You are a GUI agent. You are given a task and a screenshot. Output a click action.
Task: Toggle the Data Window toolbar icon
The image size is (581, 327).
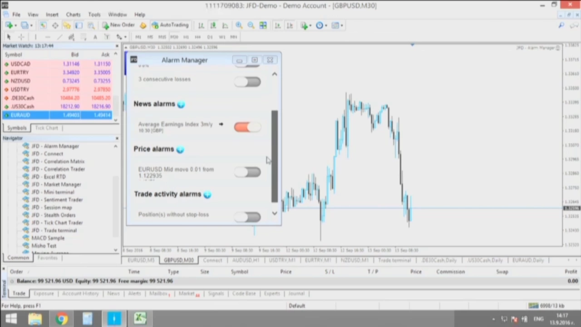click(55, 25)
